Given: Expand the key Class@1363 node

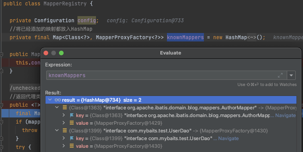Looking at the screenshot, I should point(64,115).
